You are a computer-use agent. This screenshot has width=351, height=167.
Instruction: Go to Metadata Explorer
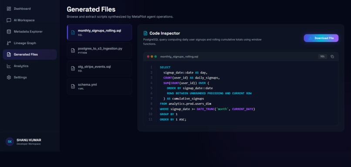(30, 31)
